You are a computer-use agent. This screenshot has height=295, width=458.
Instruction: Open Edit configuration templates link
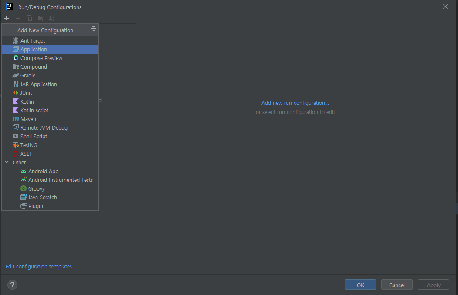[41, 266]
